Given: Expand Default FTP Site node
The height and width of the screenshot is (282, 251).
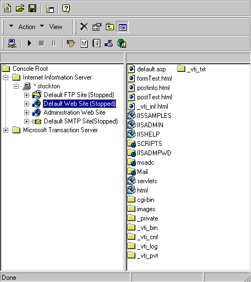Looking at the screenshot, I should coord(26,95).
